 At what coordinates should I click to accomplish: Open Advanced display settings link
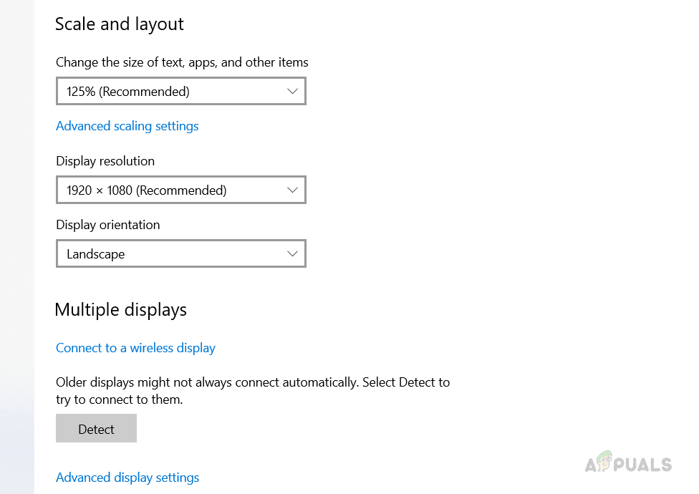point(127,478)
